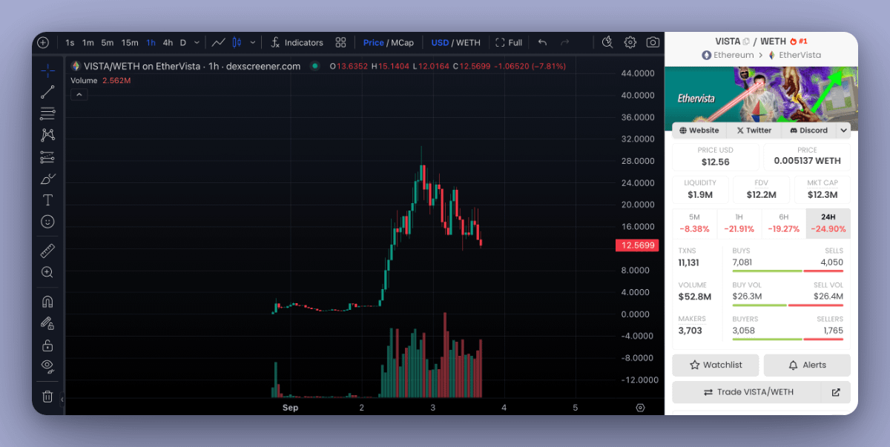Screen dimensions: 890x447
Task: Toggle magnet mode
Action: point(47,302)
